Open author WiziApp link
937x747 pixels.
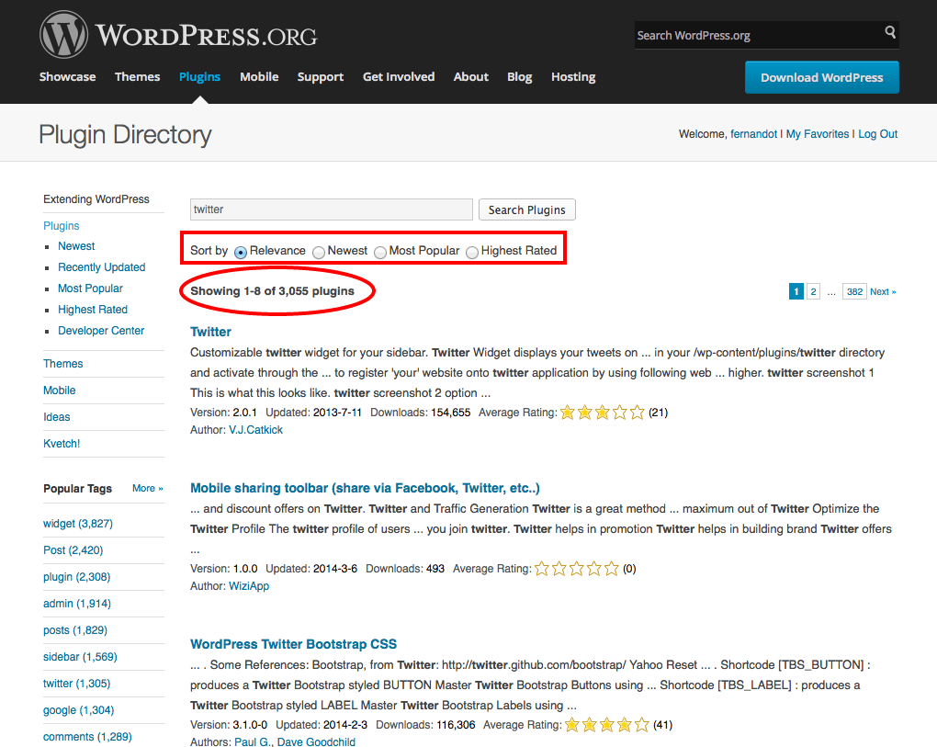(249, 586)
